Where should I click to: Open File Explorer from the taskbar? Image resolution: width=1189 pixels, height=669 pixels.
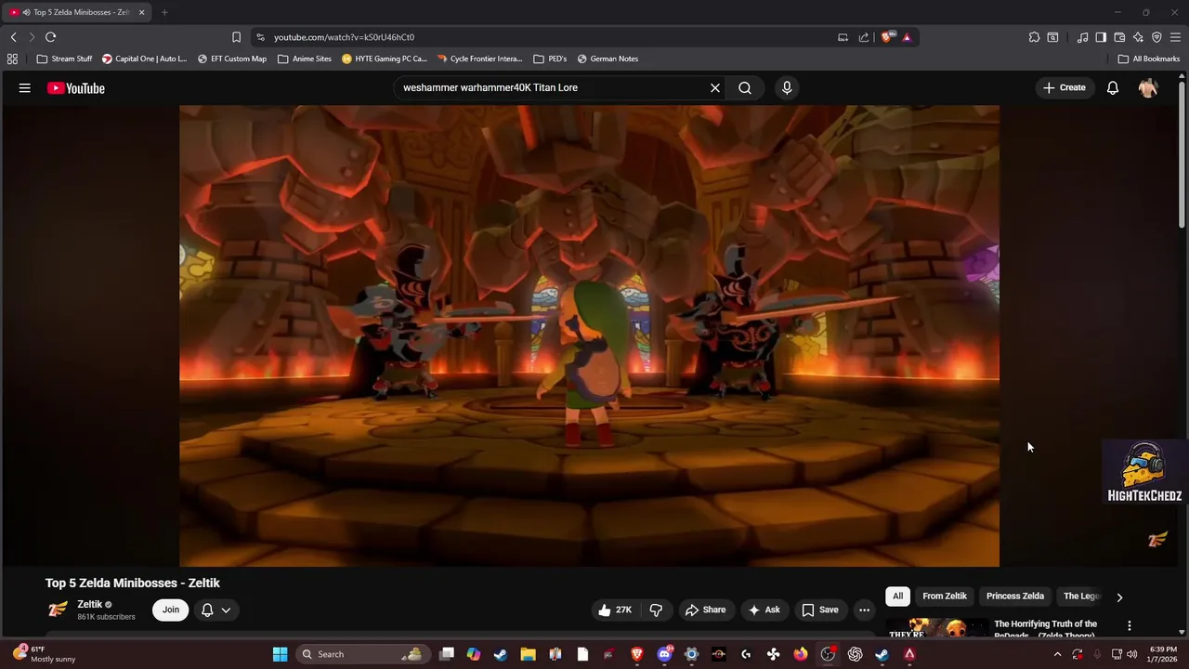[x=528, y=654]
